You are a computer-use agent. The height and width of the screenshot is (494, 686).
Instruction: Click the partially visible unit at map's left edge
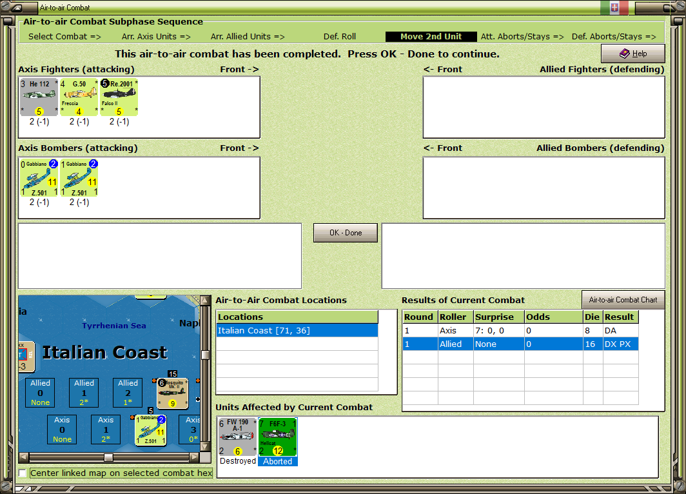point(26,357)
